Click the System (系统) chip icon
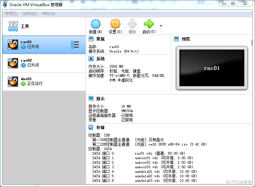The image size is (255, 187). (x=91, y=59)
